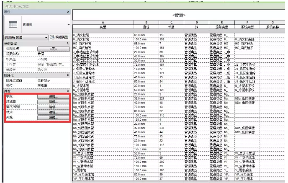
Task: Select column header letter D
Action: tap(197, 23)
